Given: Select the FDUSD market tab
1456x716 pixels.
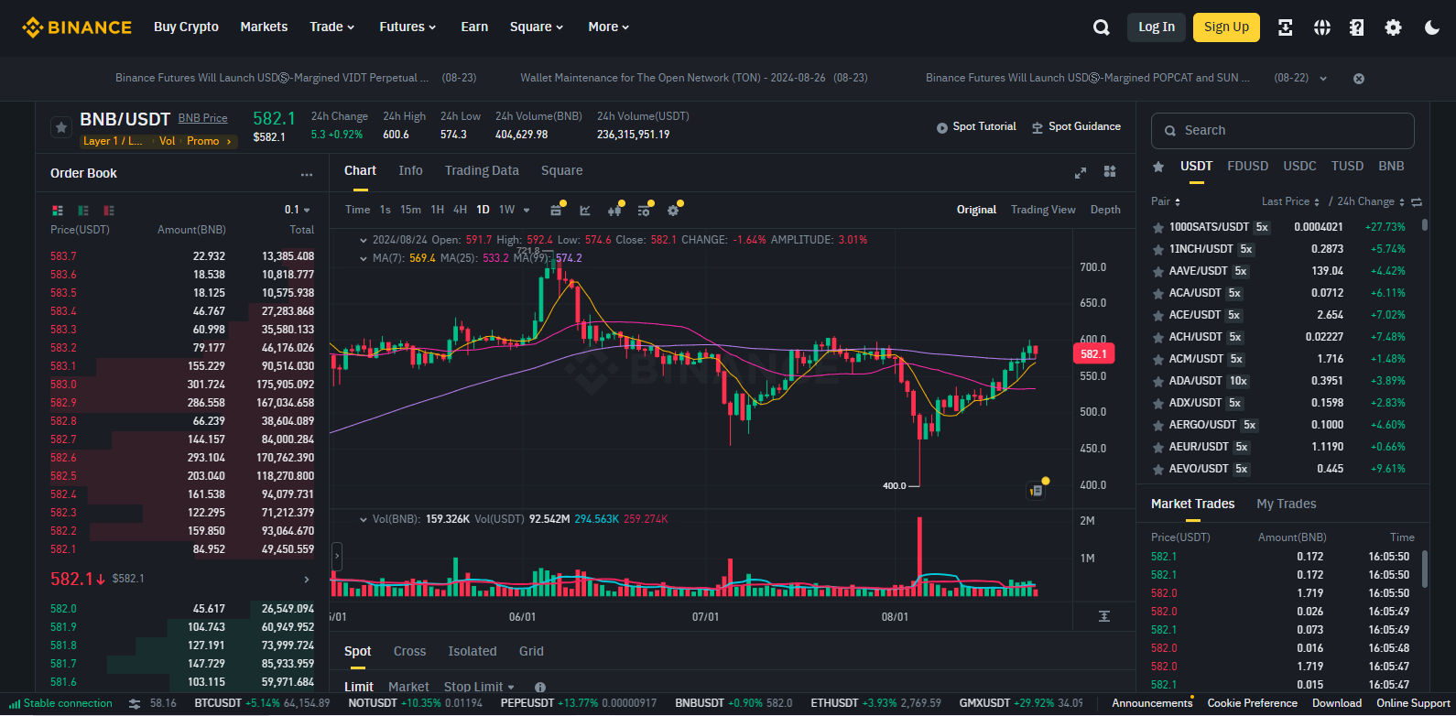Looking at the screenshot, I should [x=1247, y=167].
